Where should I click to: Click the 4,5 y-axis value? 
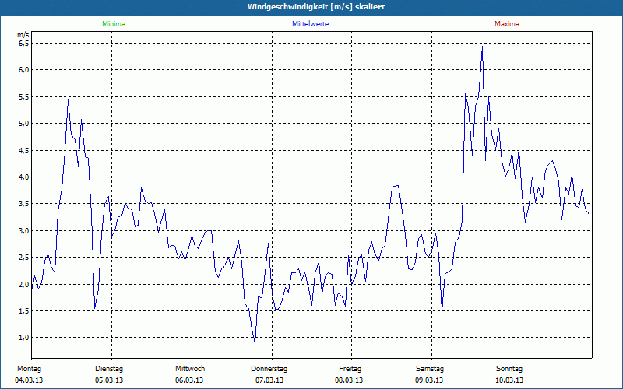24,150
